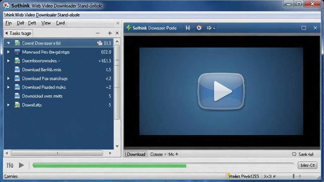Click the horizontal scroll left arrow

7,153
